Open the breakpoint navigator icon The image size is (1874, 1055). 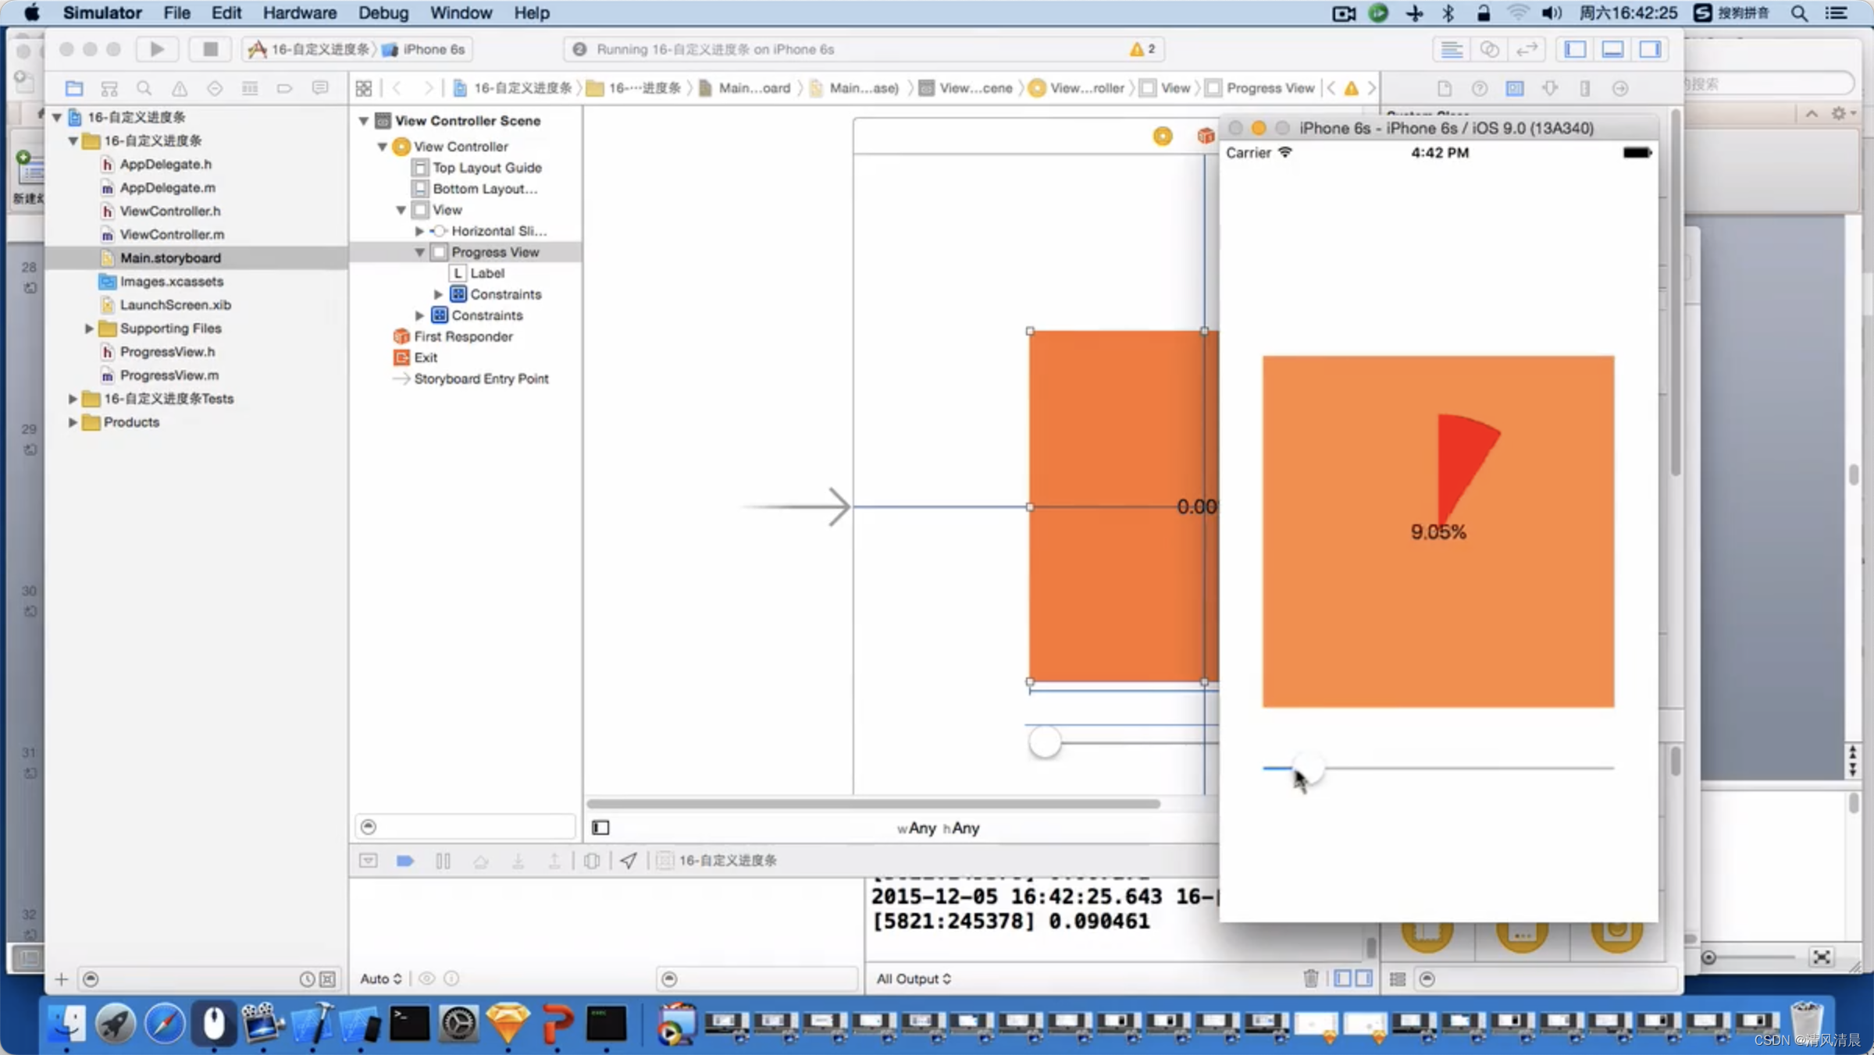[x=285, y=88]
